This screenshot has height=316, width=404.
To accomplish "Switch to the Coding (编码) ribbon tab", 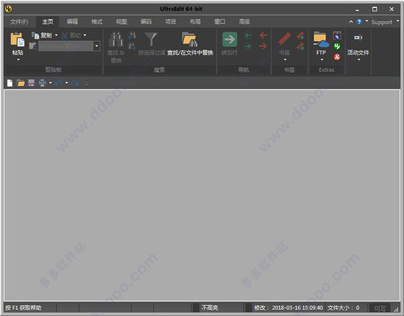I will coord(146,22).
